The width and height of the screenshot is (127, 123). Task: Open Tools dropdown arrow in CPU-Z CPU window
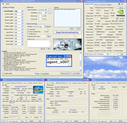[x=26, y=121]
